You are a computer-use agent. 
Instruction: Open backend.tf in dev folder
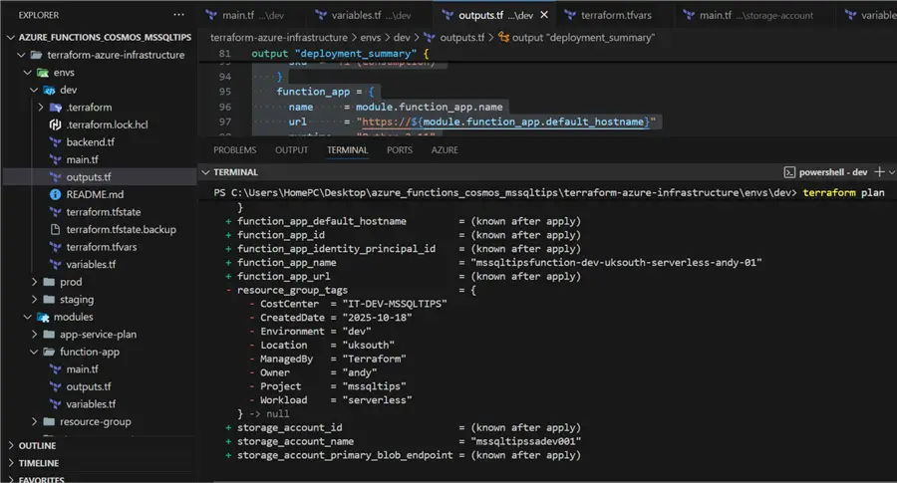[90, 141]
